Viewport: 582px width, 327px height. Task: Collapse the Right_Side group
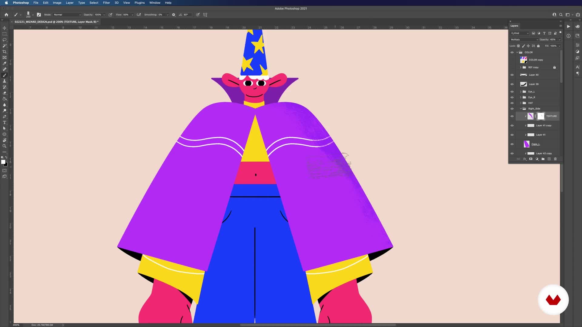[x=521, y=109]
